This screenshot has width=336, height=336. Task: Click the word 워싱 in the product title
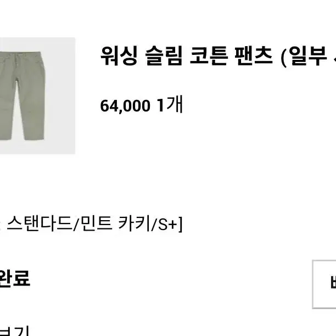119,55
